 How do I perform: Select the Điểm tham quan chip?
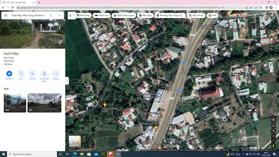(124, 15)
